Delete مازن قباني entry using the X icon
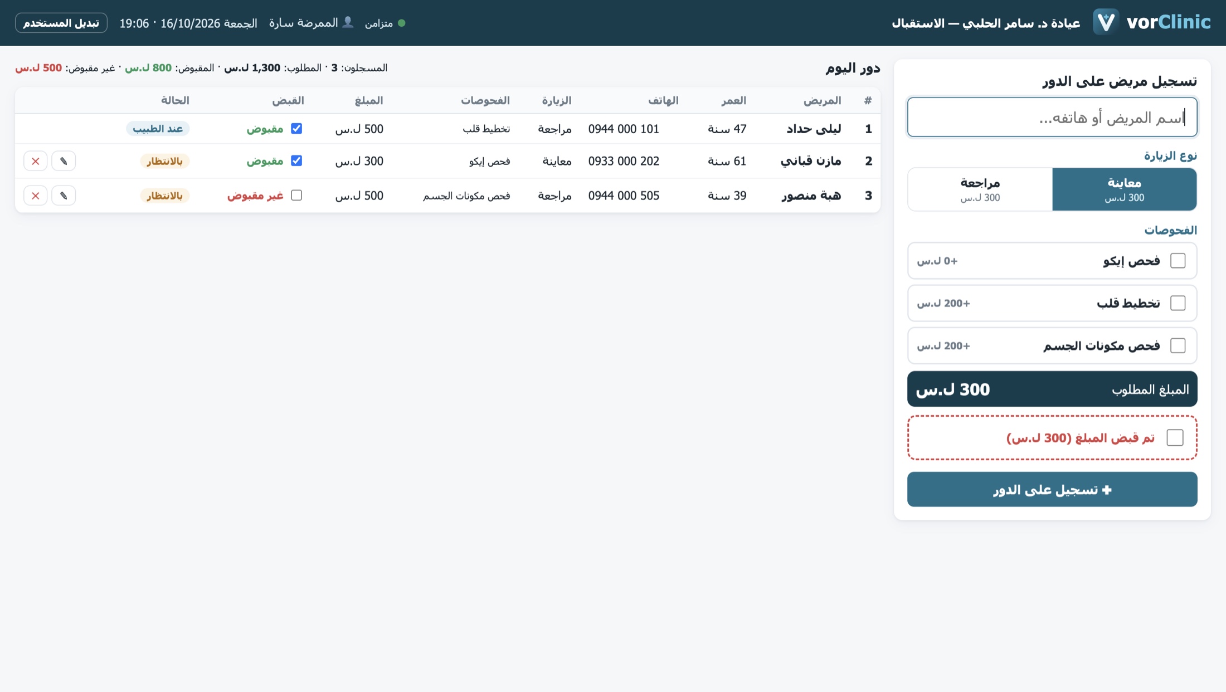This screenshot has height=692, width=1226. click(36, 161)
